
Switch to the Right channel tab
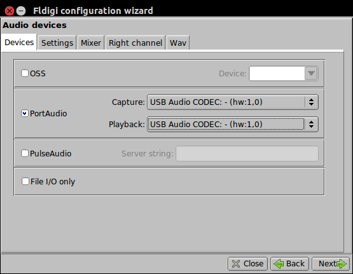(x=135, y=43)
